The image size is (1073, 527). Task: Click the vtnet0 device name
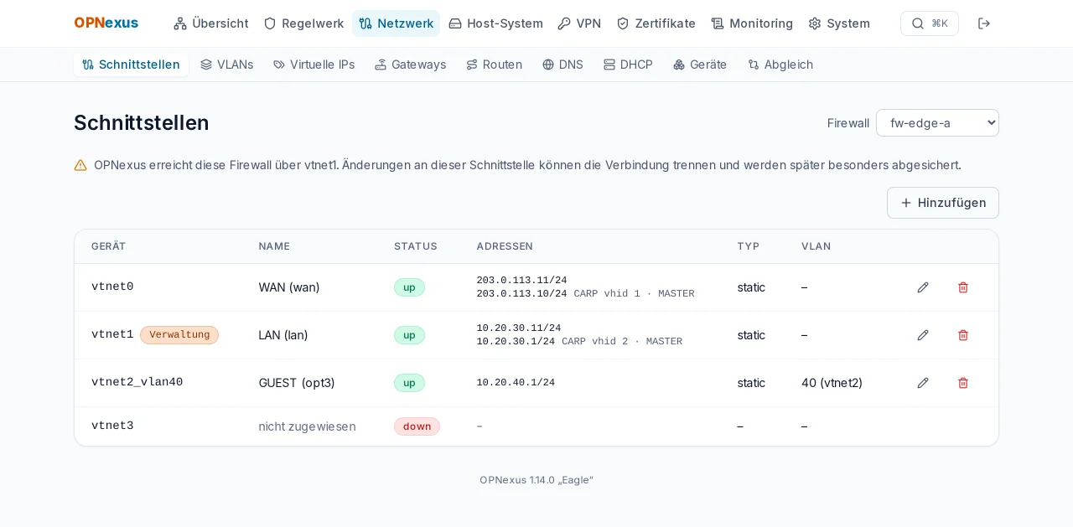point(112,287)
